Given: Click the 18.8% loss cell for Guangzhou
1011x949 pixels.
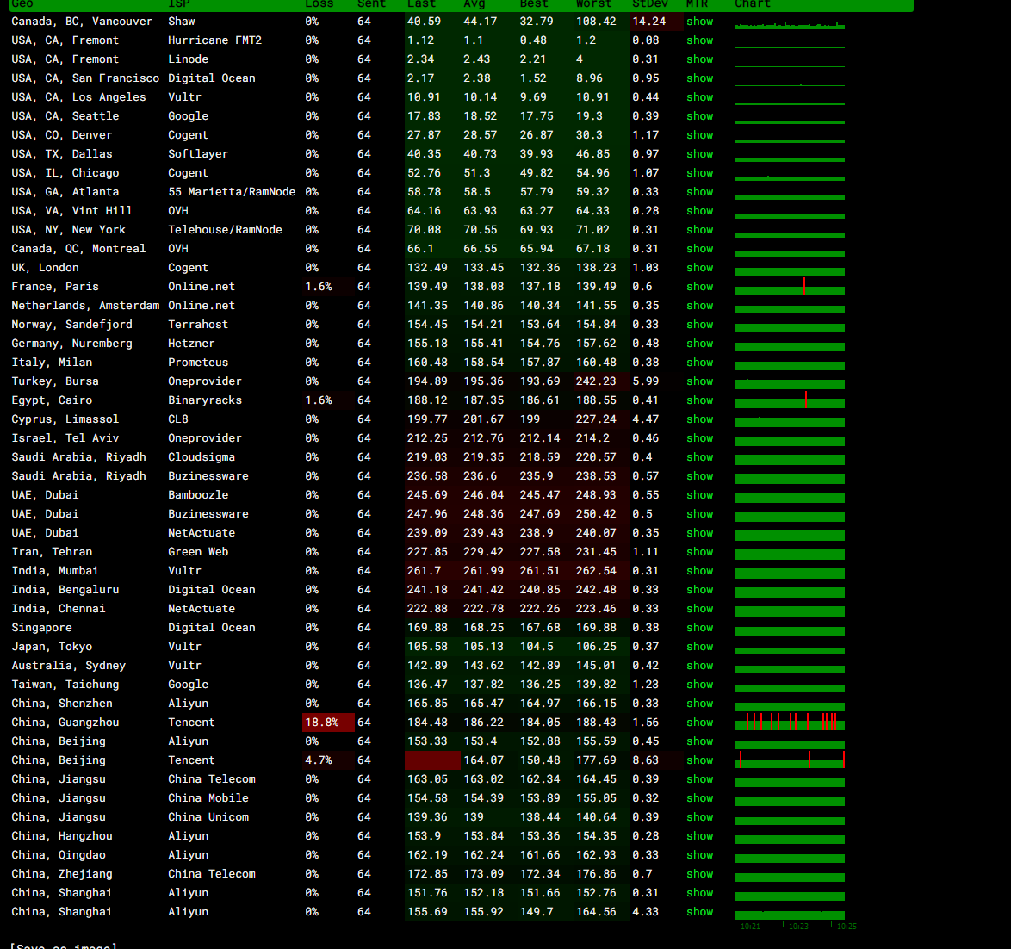Looking at the screenshot, I should 327,723.
